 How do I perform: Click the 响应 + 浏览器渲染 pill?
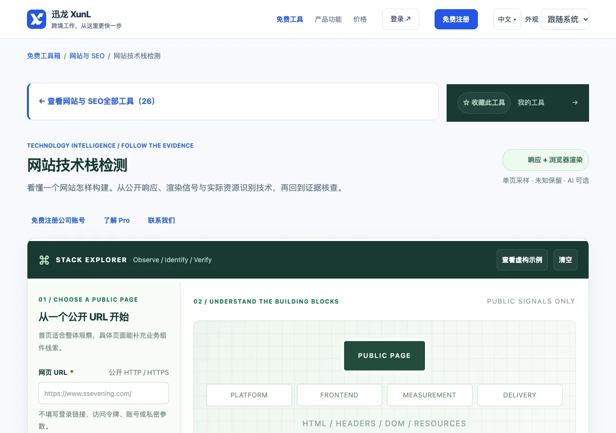546,160
